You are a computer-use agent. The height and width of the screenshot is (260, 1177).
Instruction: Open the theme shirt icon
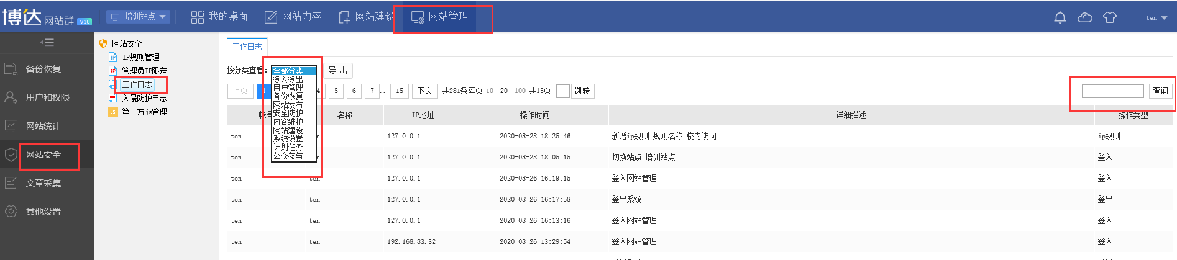click(x=1110, y=17)
